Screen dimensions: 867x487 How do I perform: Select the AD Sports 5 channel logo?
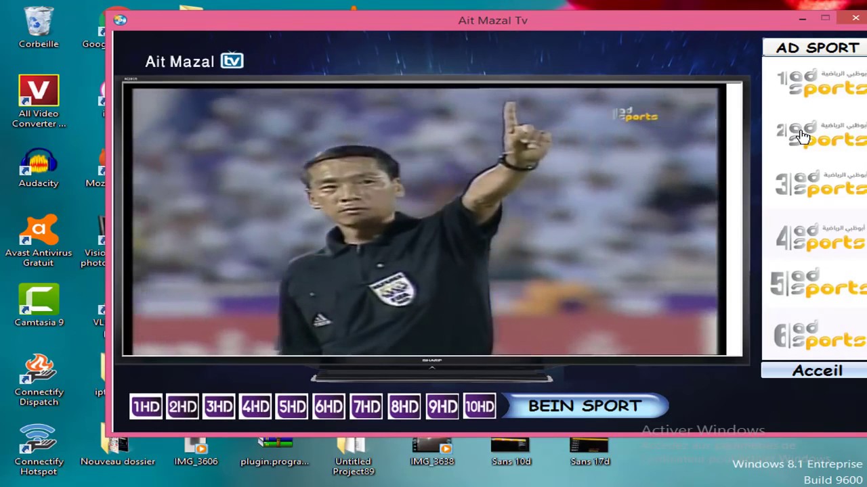(x=819, y=282)
